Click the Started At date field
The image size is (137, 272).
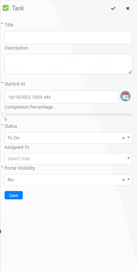click(61, 97)
